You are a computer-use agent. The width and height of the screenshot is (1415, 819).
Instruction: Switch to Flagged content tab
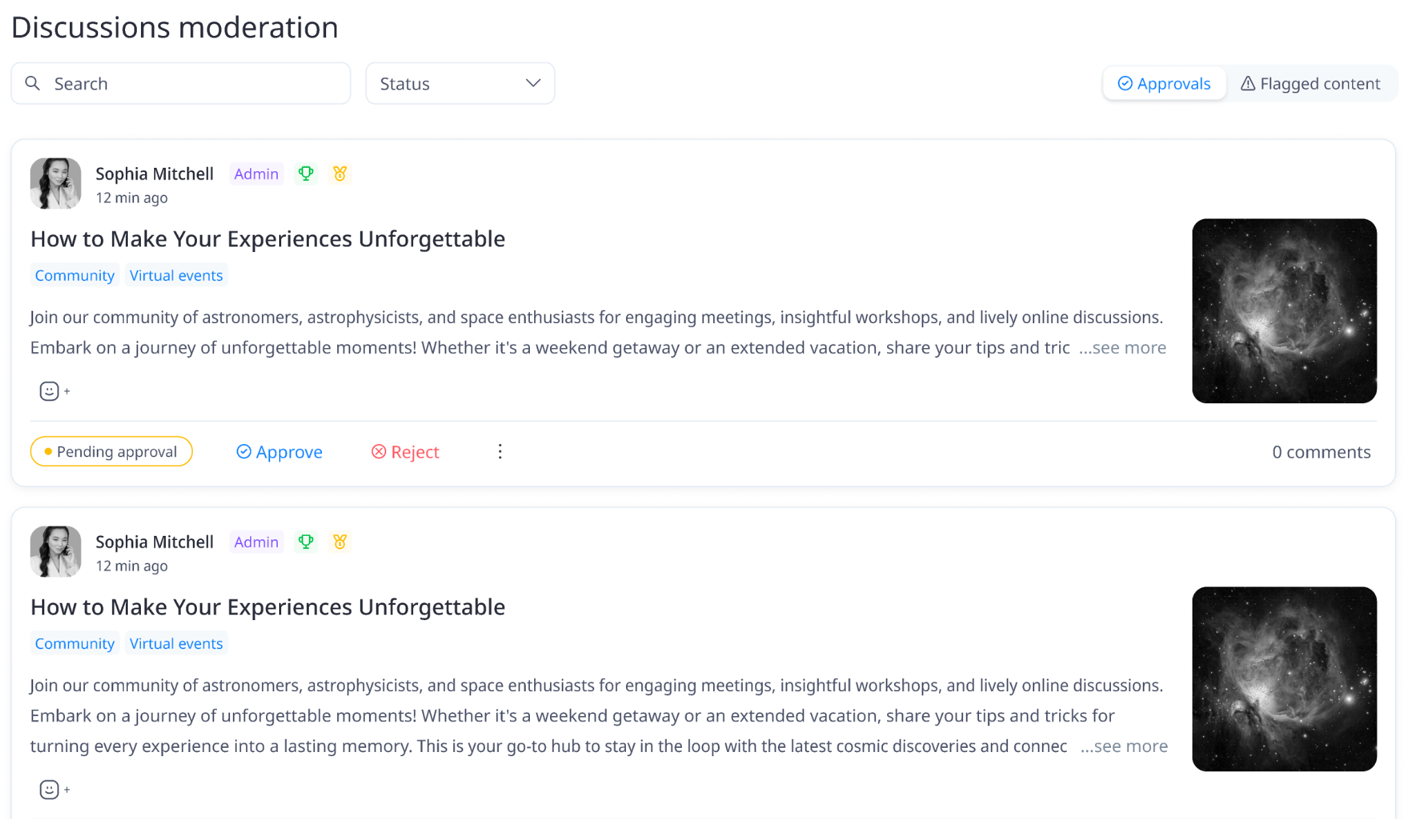(x=1311, y=84)
